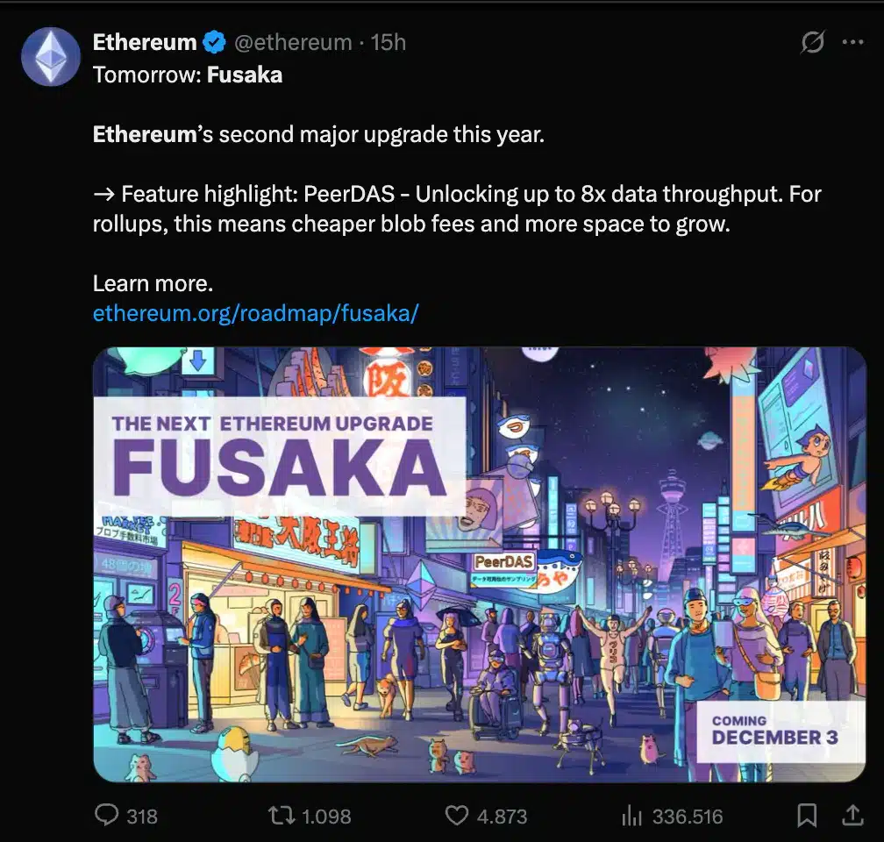Open the view analytics bar chart icon

pyautogui.click(x=631, y=816)
